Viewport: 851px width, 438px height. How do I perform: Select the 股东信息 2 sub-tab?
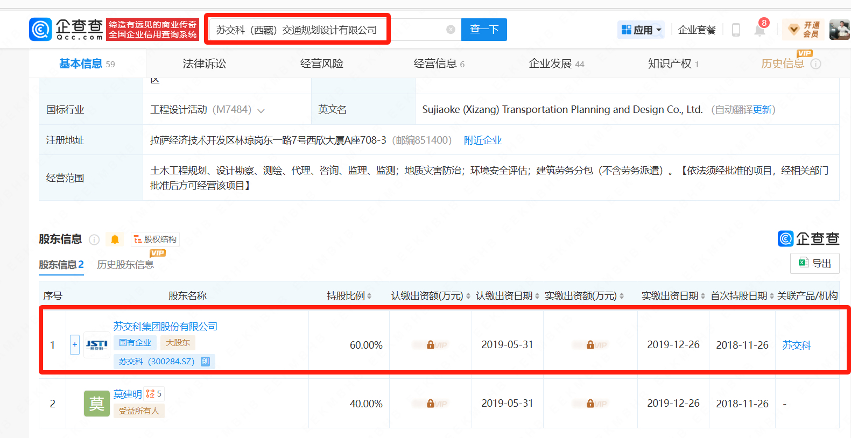click(x=61, y=265)
